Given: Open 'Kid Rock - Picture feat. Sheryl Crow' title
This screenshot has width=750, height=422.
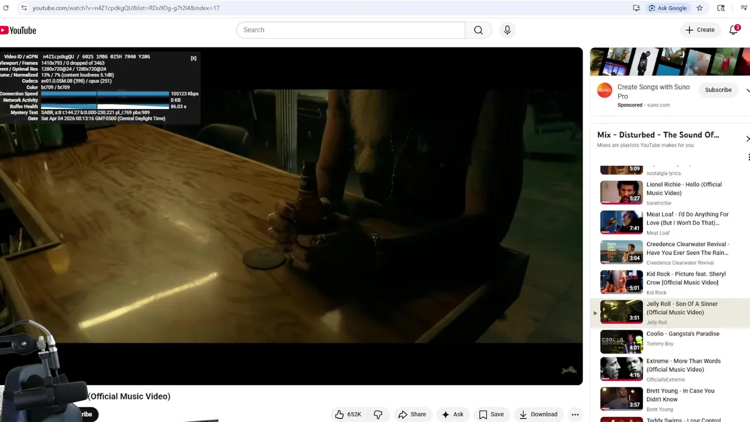Looking at the screenshot, I should 686,278.
